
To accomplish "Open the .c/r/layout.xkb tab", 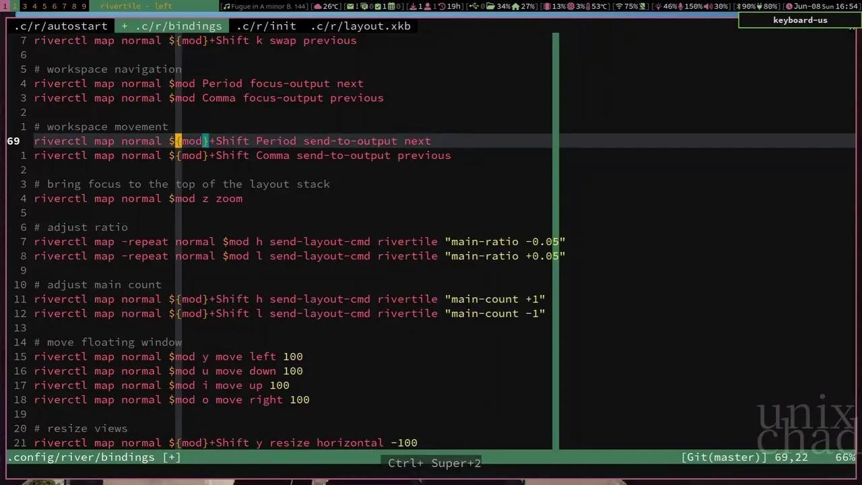I will (361, 26).
